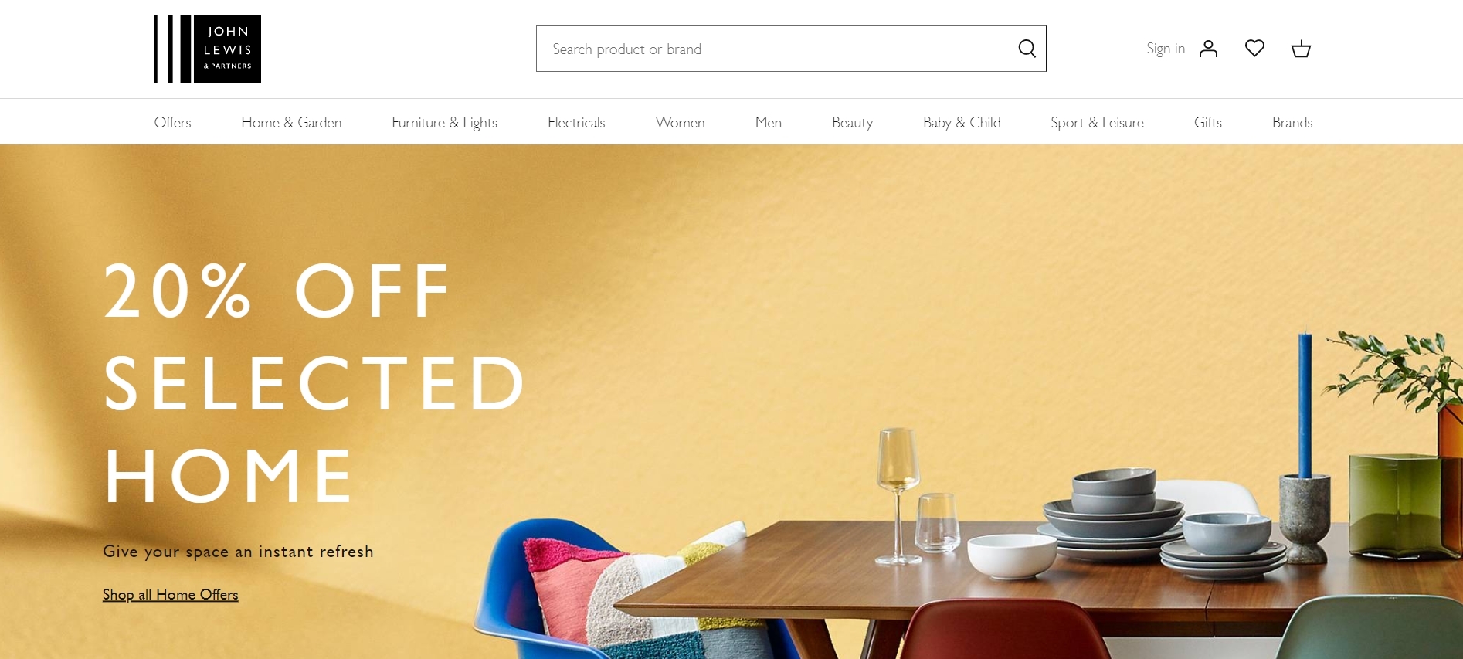Open the Beauty category

coord(852,122)
